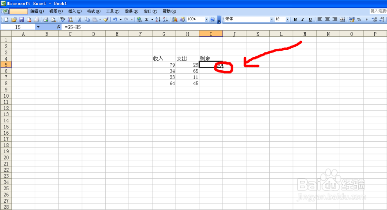
Task: Copy the selected cell
Action: 87,19
